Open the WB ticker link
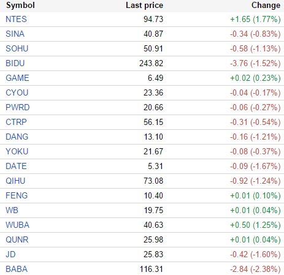The width and height of the screenshot is (284, 275). point(12,210)
